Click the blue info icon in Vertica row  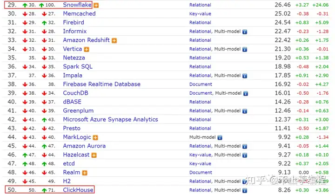pos(245,50)
